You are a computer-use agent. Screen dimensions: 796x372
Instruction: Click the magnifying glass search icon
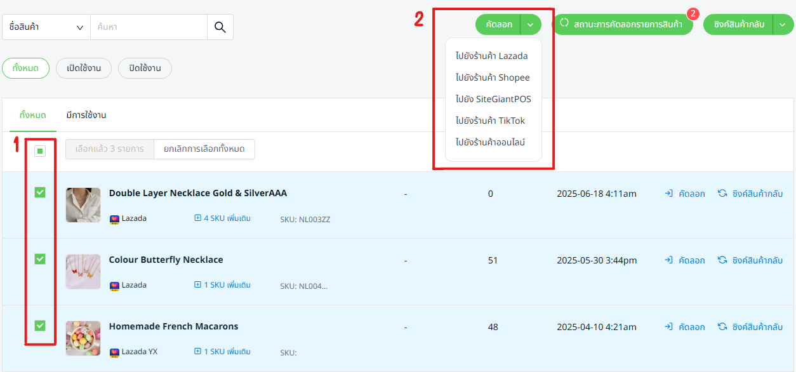click(220, 27)
